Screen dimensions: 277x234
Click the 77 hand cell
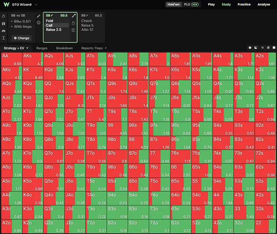point(159,156)
